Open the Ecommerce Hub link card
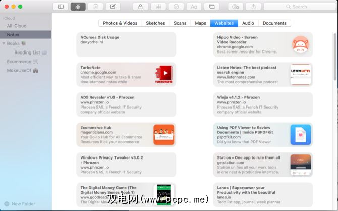Viewport: 338px width, 211px height. pyautogui.click(x=126, y=135)
